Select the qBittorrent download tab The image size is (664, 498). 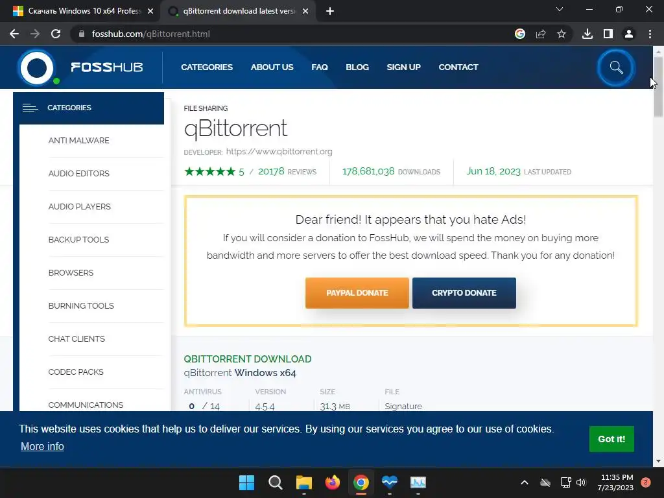(x=238, y=12)
